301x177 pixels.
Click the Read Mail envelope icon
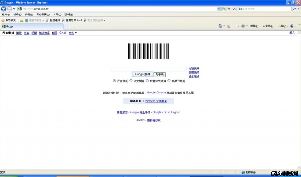(237, 26)
